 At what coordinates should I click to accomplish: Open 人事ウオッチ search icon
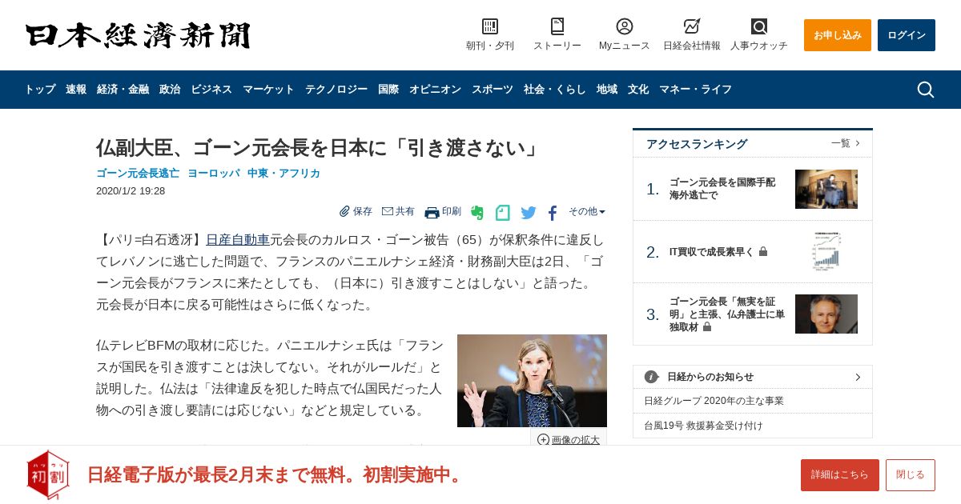(759, 26)
